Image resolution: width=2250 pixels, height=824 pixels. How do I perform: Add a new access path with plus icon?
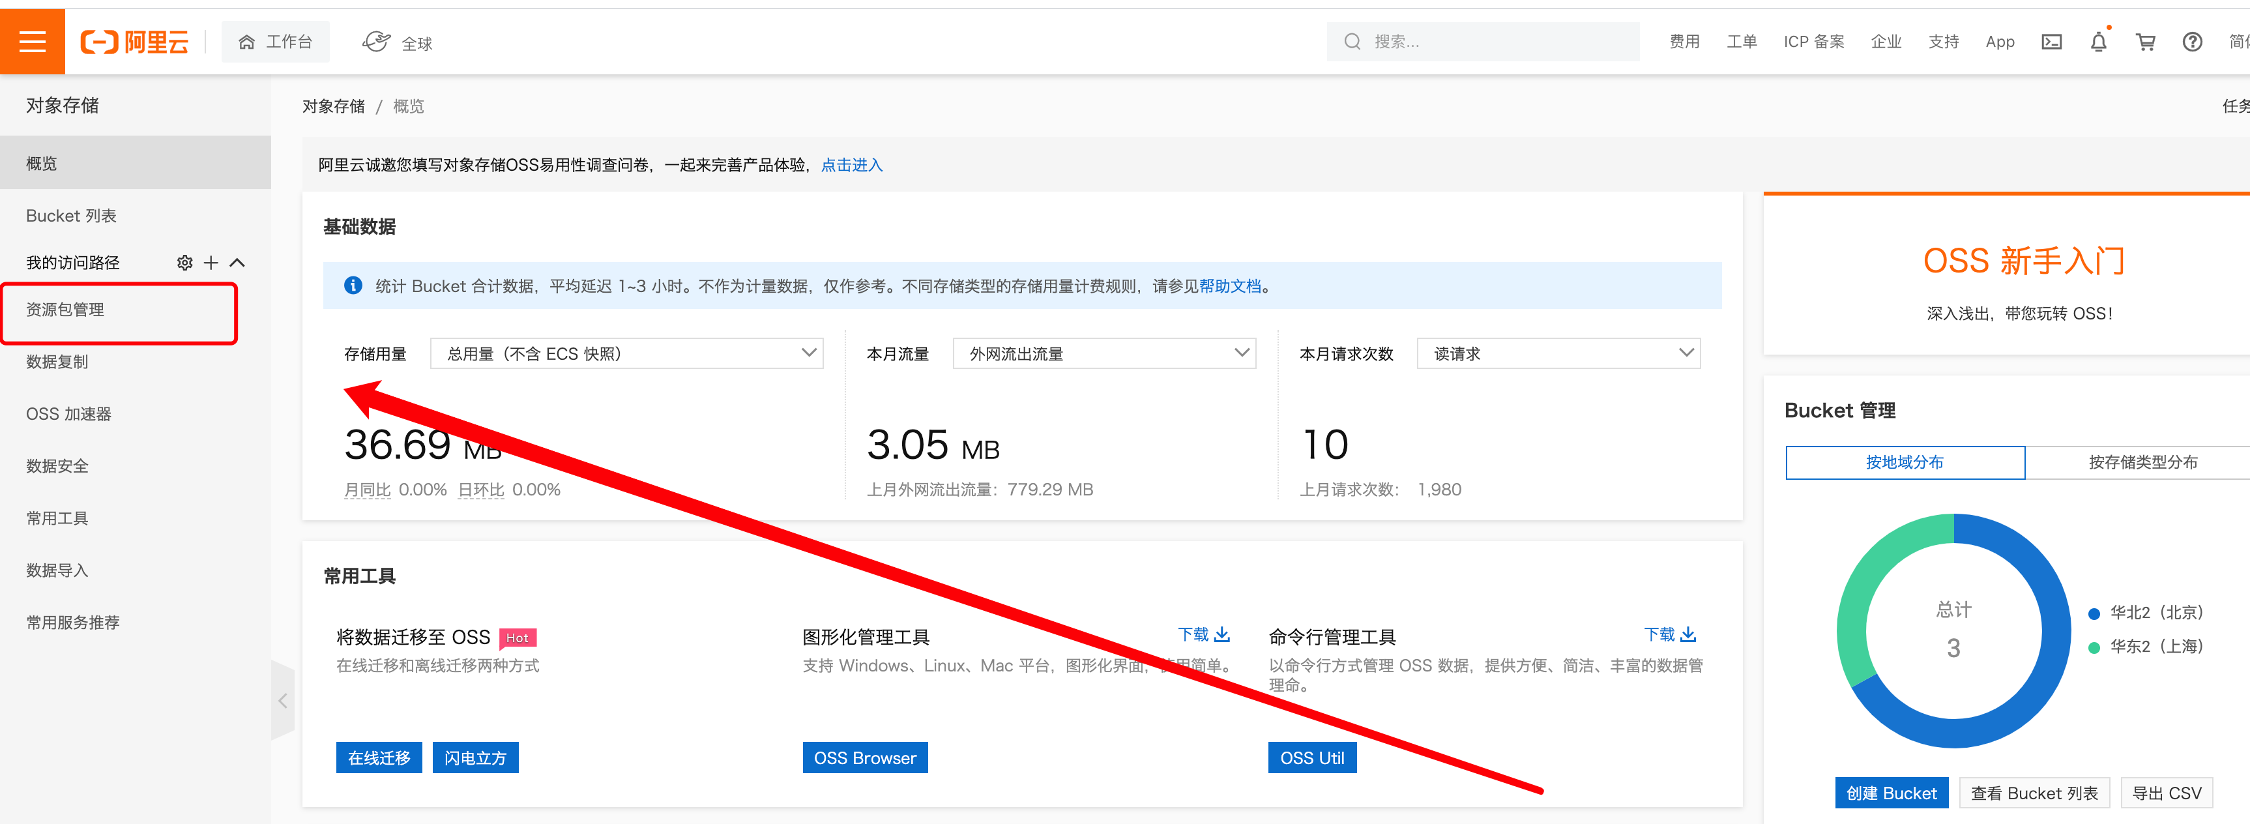(x=211, y=263)
